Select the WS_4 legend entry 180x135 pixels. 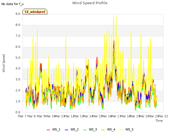click(108, 129)
